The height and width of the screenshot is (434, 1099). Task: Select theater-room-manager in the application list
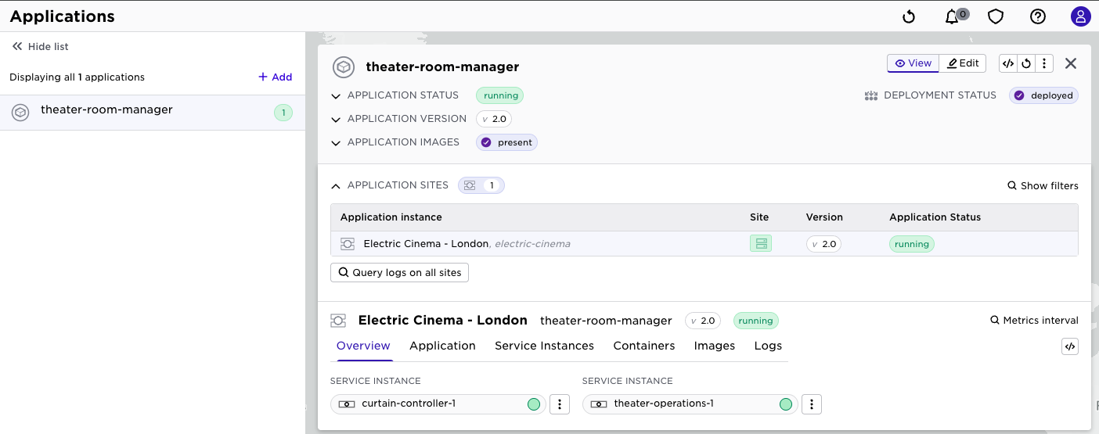[153, 113]
